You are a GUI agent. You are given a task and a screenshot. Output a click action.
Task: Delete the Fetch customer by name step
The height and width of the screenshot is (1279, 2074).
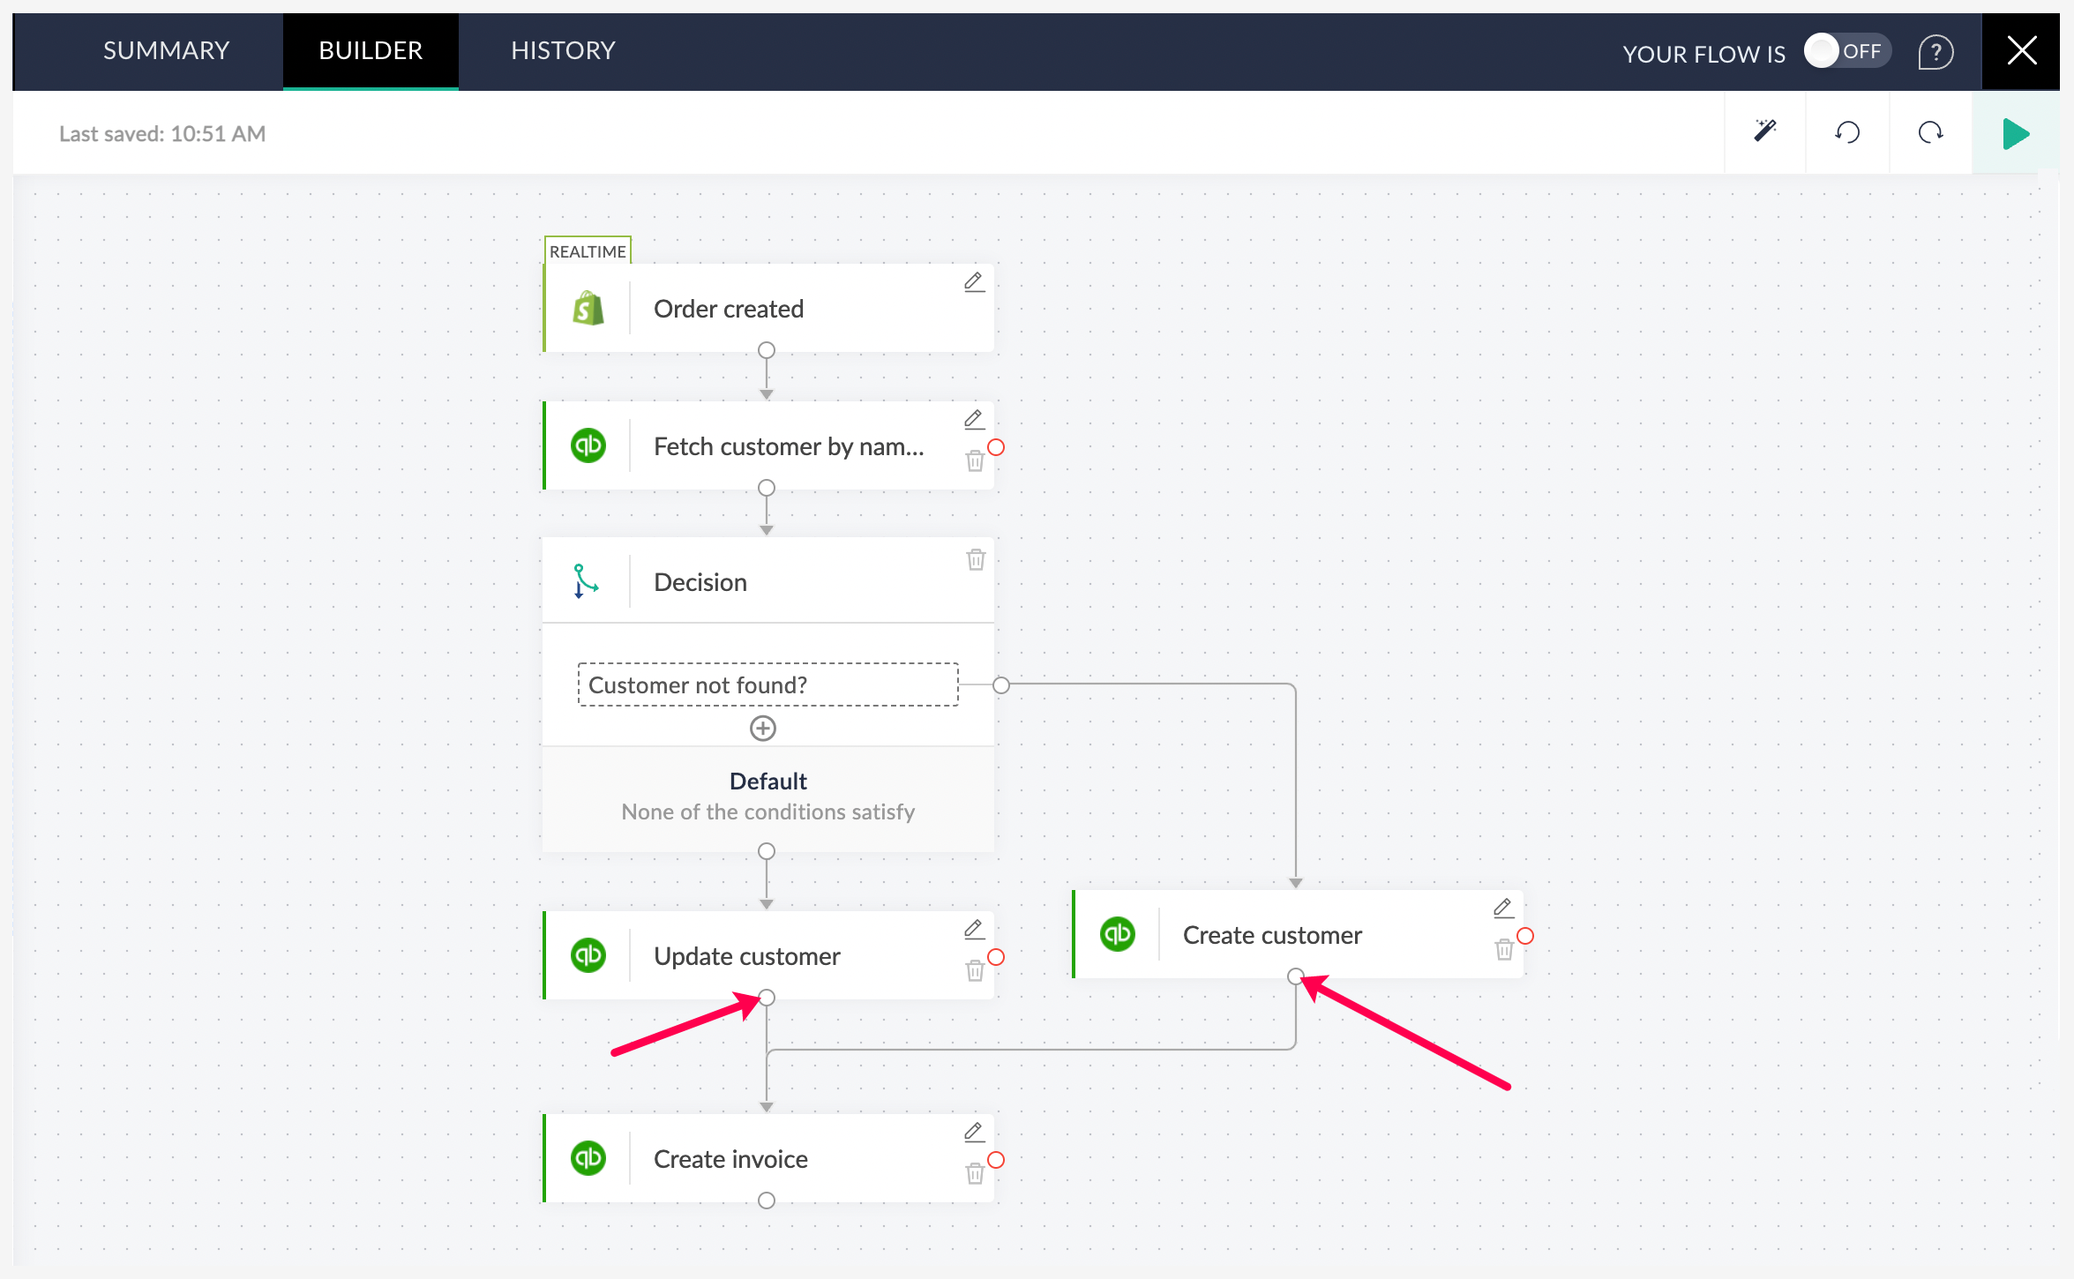tap(975, 460)
